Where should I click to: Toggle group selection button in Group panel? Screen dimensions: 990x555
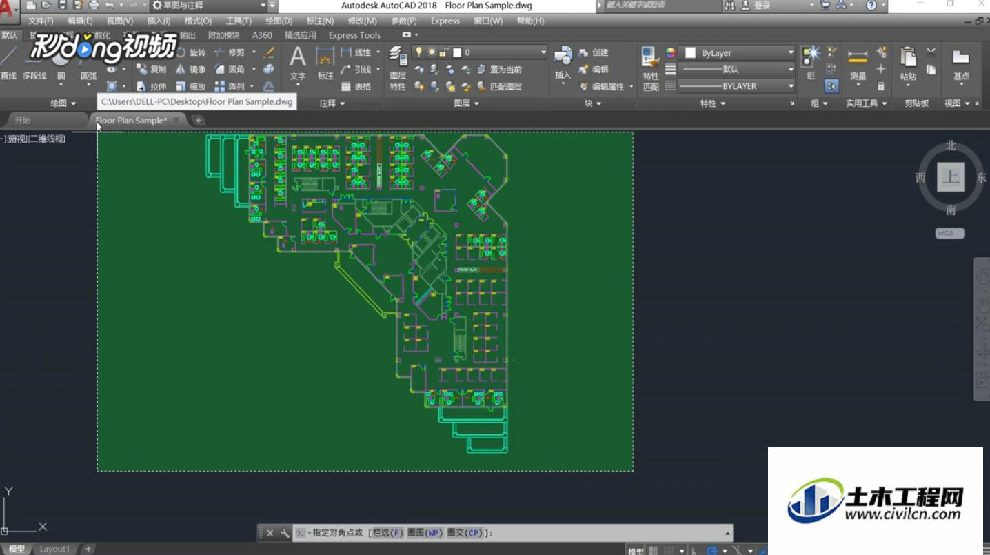(831, 86)
